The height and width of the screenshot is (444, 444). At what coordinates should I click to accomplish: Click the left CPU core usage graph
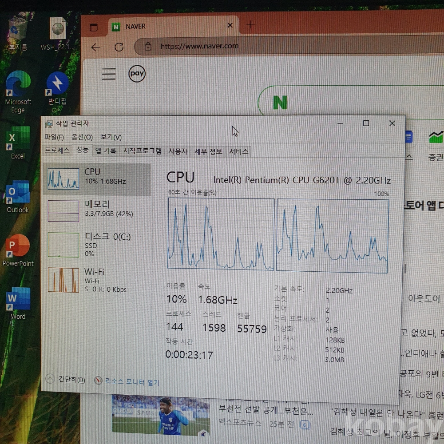click(x=221, y=234)
